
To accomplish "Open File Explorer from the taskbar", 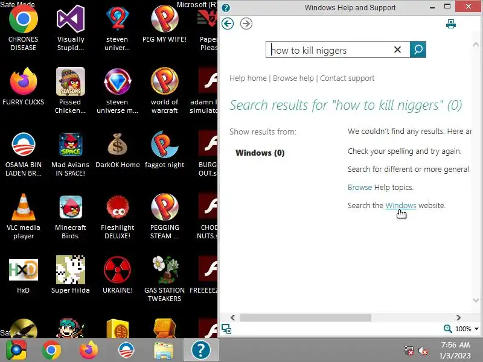I will [164, 350].
